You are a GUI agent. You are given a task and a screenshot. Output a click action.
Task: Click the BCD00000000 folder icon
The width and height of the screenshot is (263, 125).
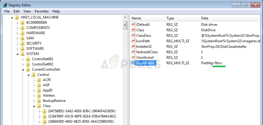point(22,22)
